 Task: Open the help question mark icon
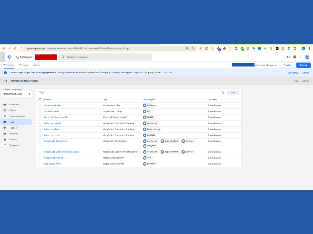coord(295,57)
